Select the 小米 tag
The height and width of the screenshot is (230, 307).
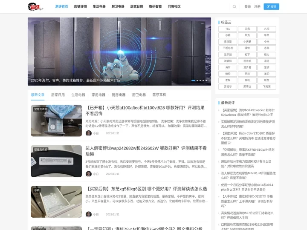tap(266, 42)
